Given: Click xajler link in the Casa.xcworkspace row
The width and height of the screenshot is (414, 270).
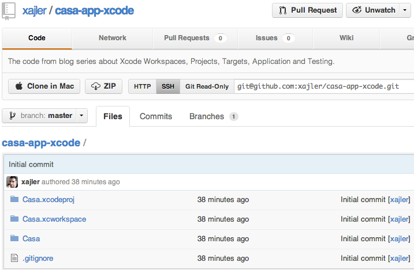Looking at the screenshot, I should click(399, 219).
